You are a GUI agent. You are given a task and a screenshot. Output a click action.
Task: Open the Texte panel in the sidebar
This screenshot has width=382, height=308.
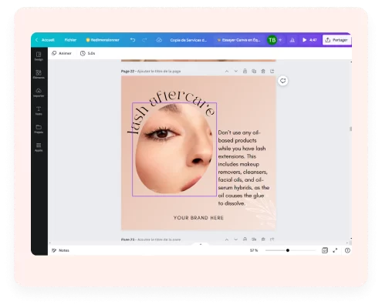[39, 111]
